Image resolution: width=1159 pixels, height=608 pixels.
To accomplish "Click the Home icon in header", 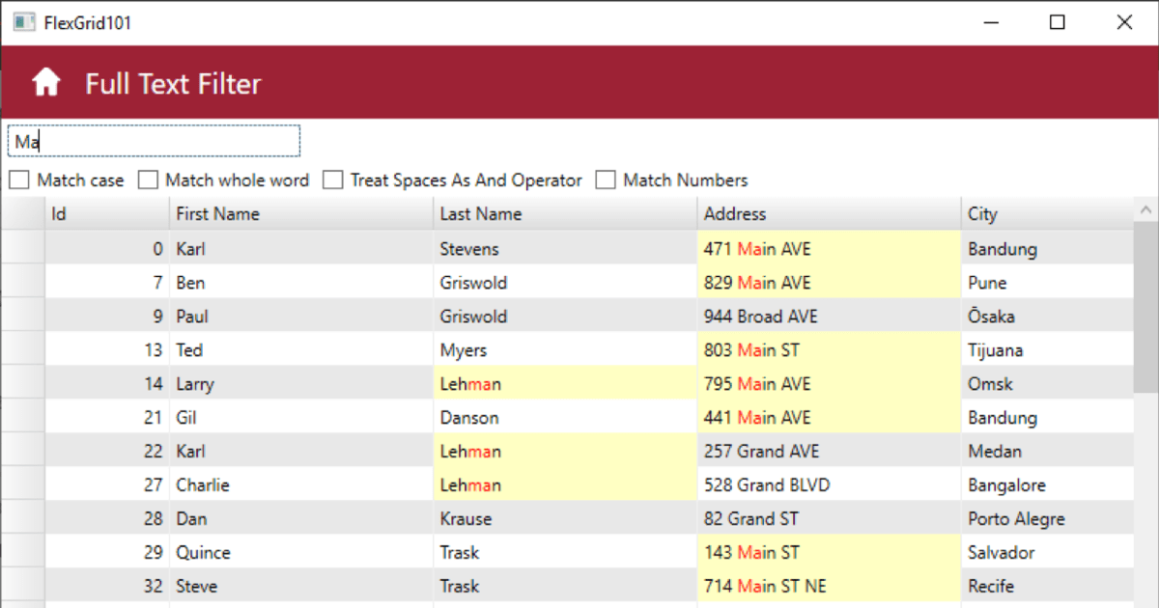I will (46, 83).
